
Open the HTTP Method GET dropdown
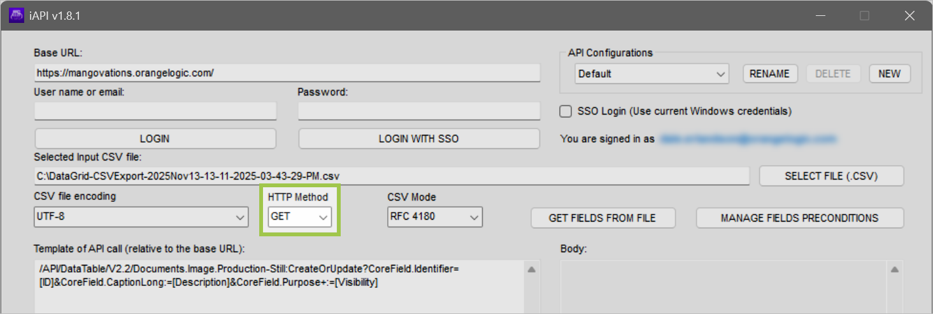(x=299, y=217)
